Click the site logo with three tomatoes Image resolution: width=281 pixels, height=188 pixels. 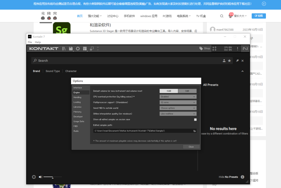click(x=49, y=16)
